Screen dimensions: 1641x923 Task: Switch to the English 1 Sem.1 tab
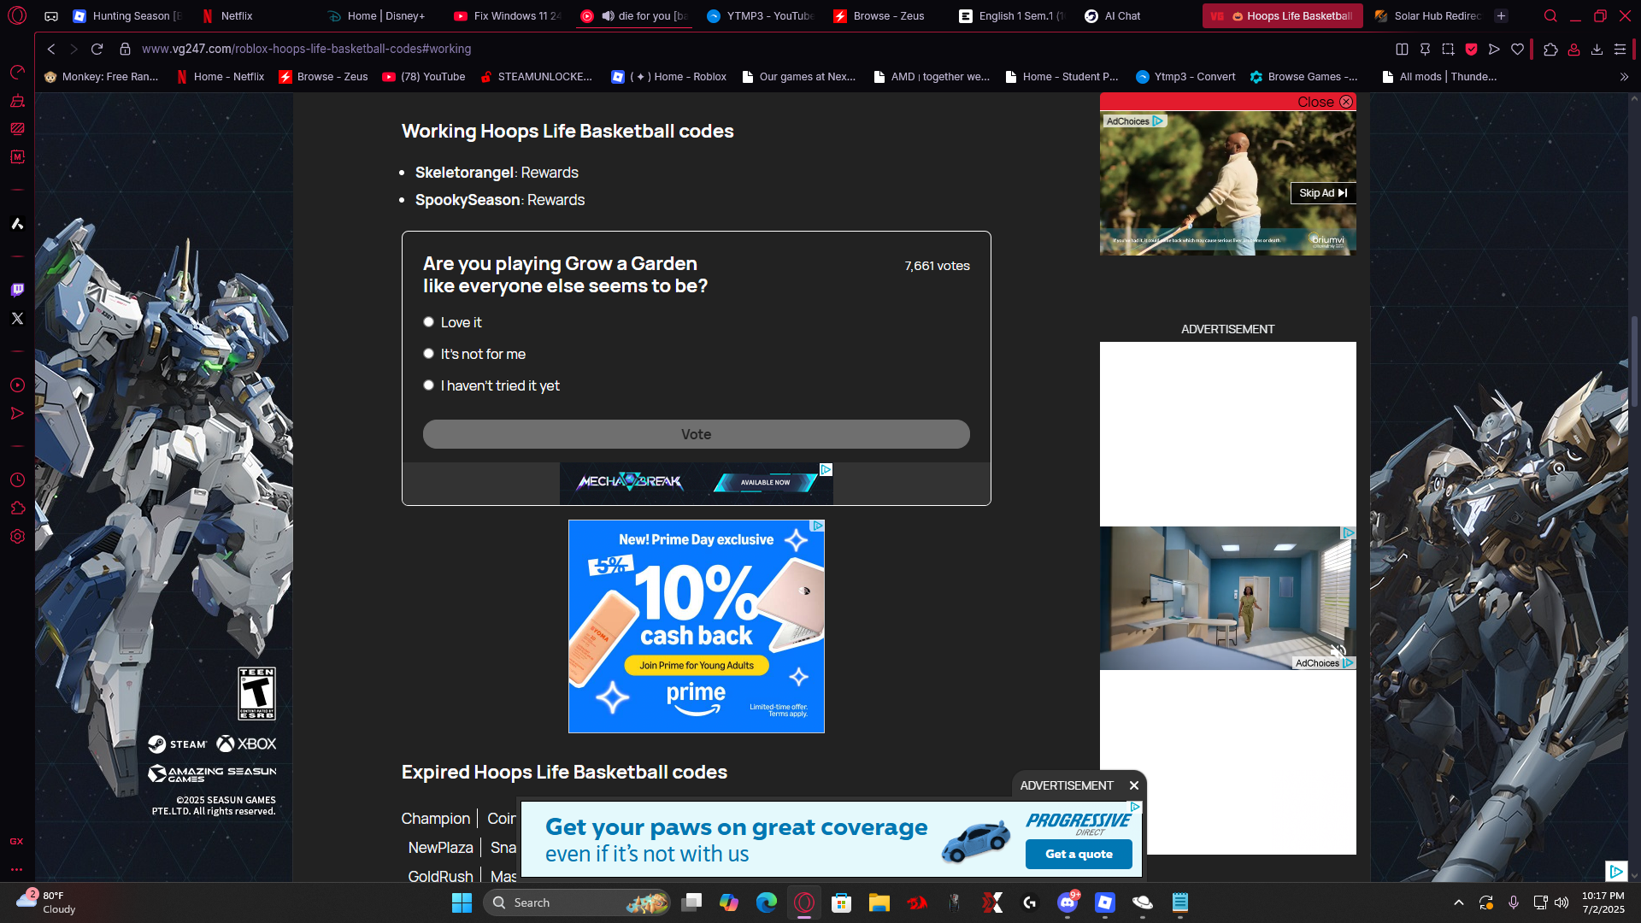[x=1014, y=15]
